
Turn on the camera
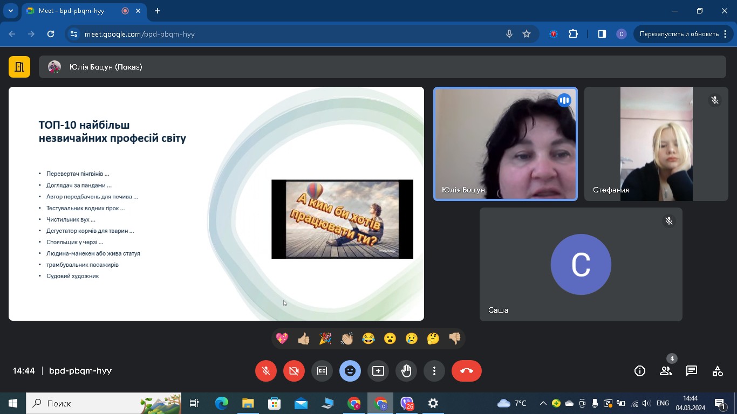(x=294, y=371)
